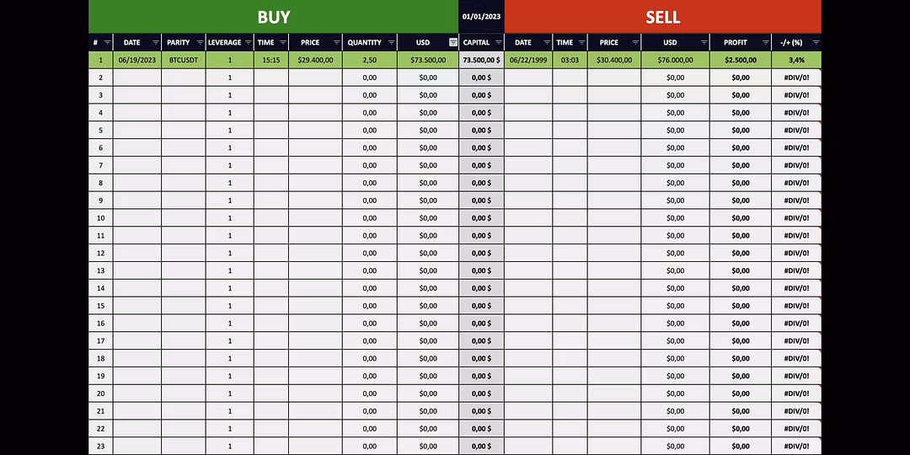Click the highlighted BUY section USD filter button
The height and width of the screenshot is (455, 910).
(453, 42)
